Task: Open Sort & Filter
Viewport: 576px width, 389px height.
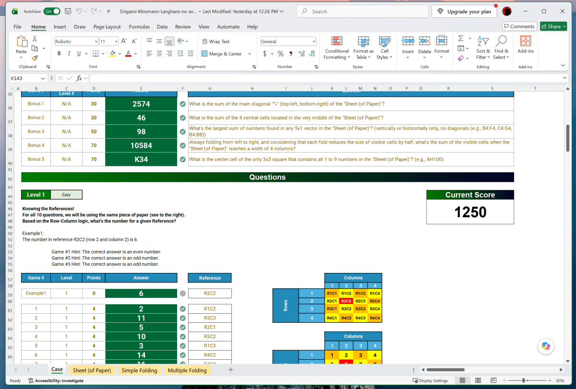Action: (x=483, y=48)
